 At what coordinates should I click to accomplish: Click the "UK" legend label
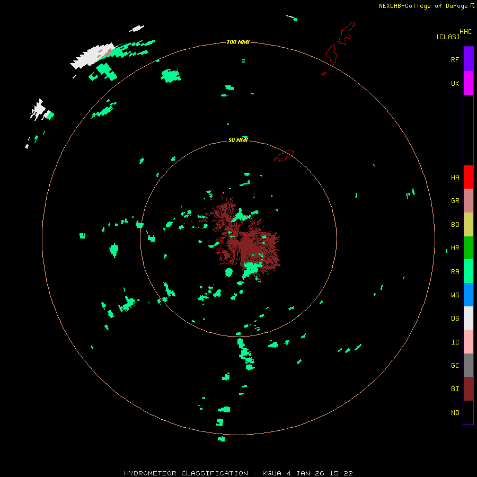click(455, 84)
